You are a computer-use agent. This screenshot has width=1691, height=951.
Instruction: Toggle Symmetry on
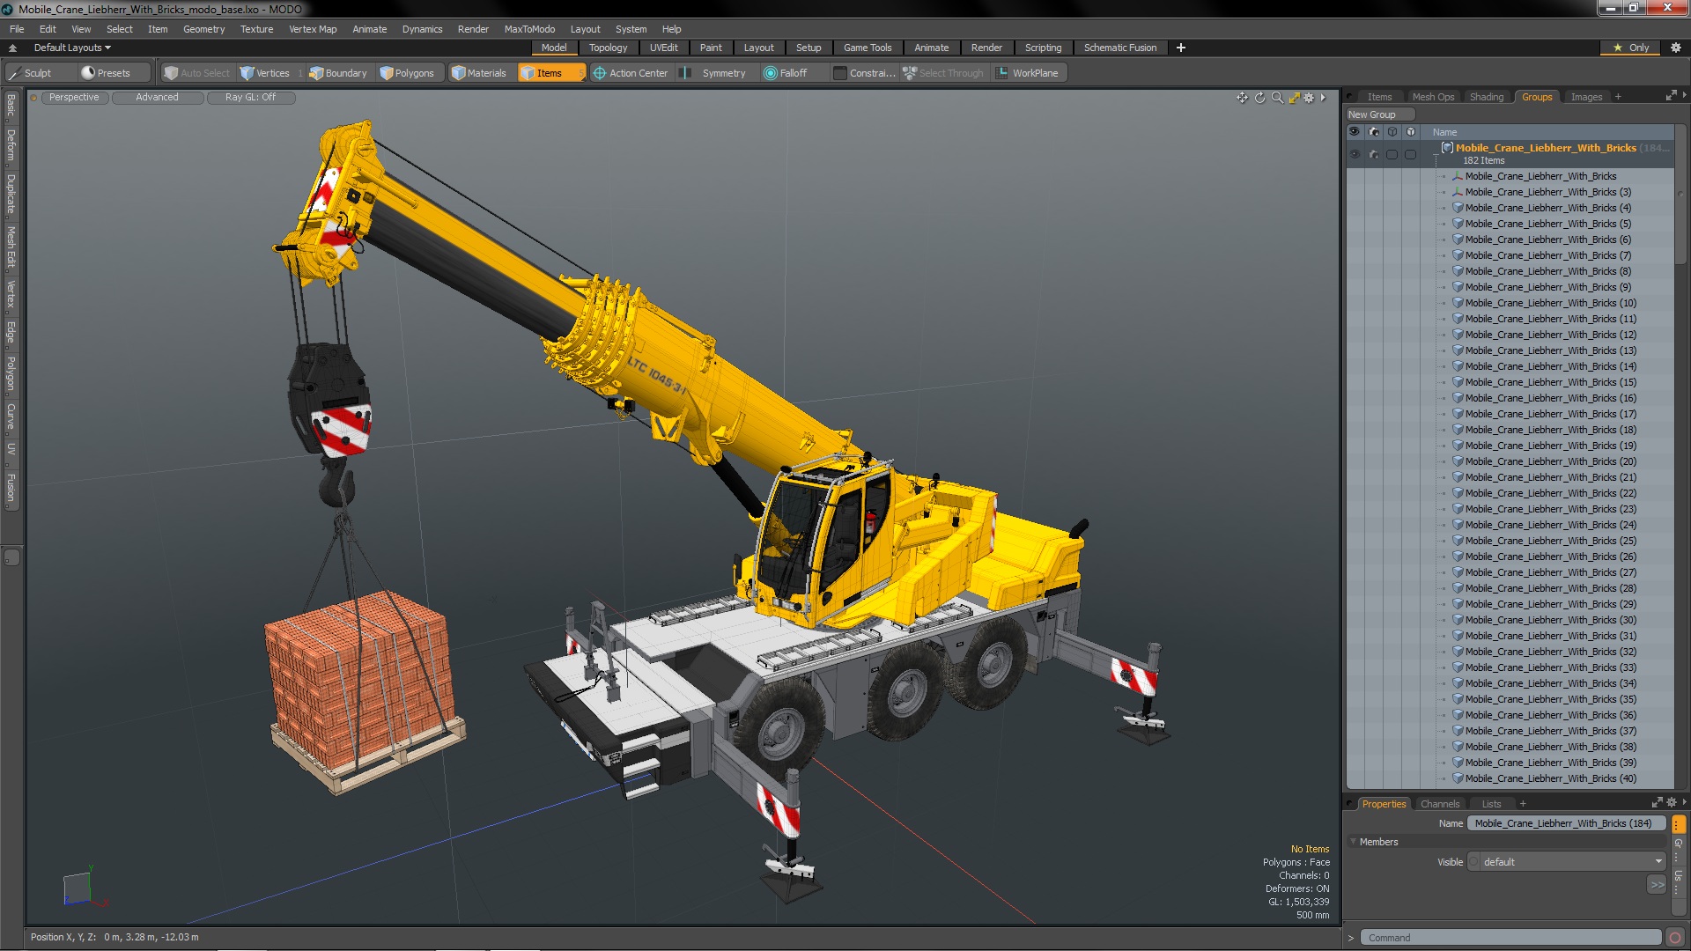click(x=722, y=73)
